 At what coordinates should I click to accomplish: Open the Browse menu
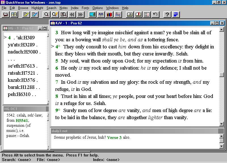point(23,8)
